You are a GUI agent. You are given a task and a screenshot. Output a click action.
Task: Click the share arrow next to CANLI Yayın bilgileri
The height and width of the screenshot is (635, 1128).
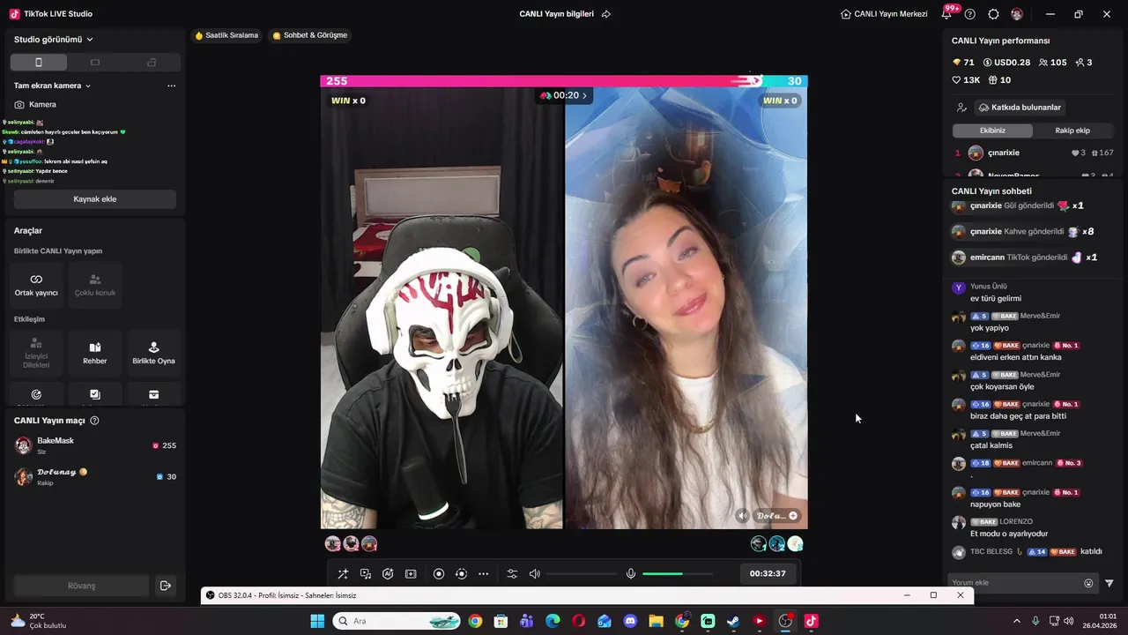click(606, 14)
